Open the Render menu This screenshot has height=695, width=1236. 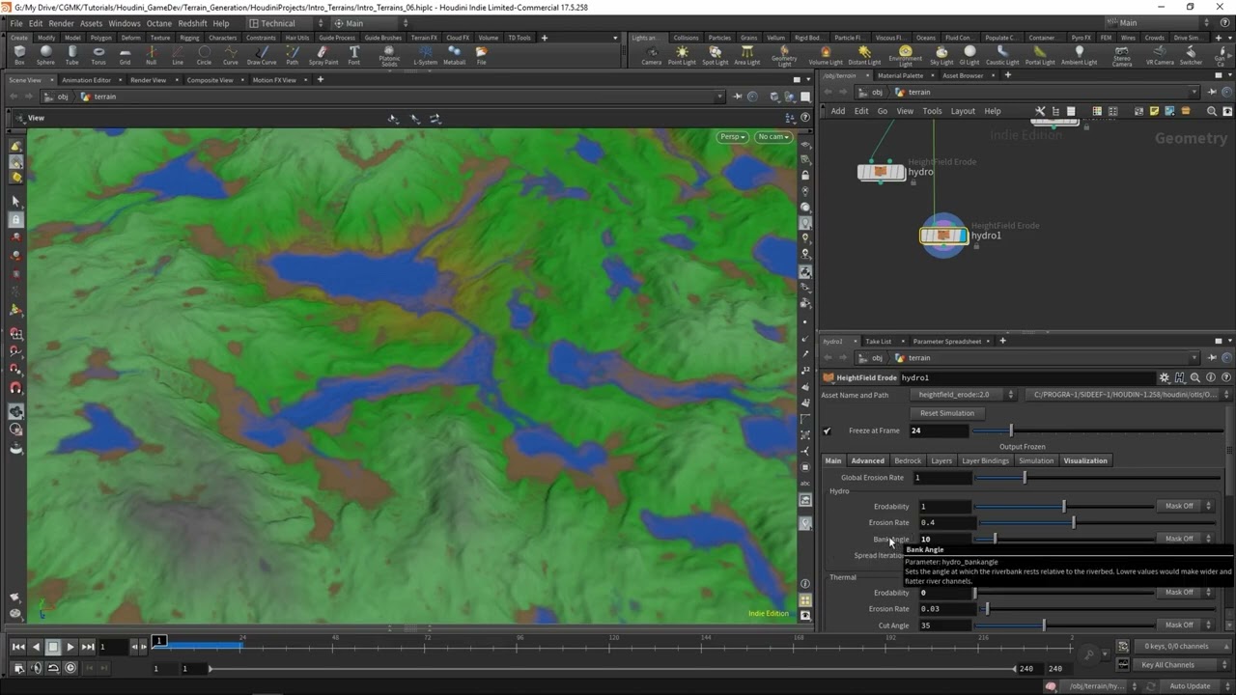coord(61,23)
